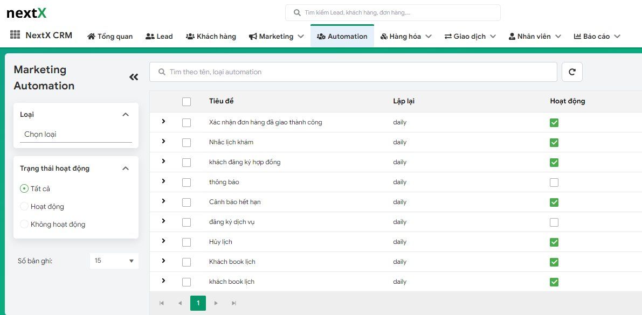Click the nextX logo
642x315 pixels.
[26, 13]
